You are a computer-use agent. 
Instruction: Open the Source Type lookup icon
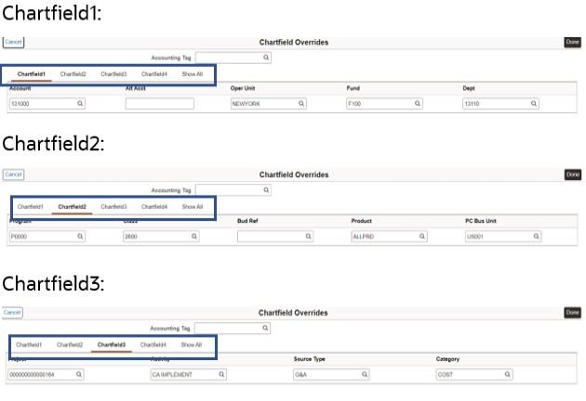click(366, 374)
